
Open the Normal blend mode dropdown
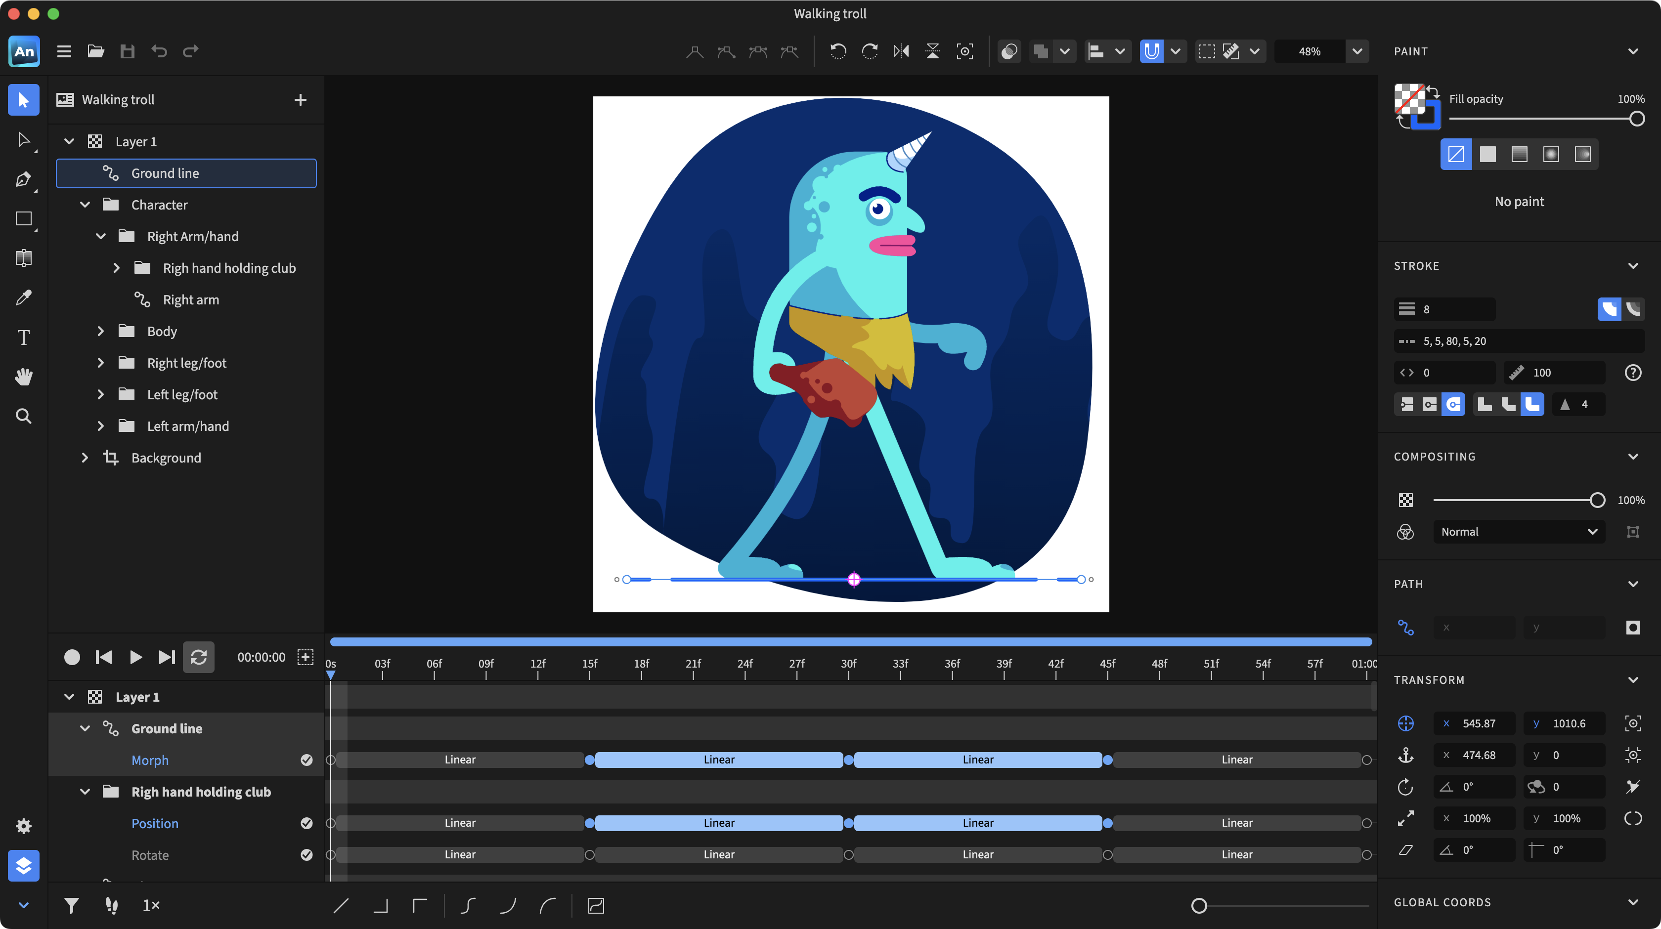pos(1519,531)
